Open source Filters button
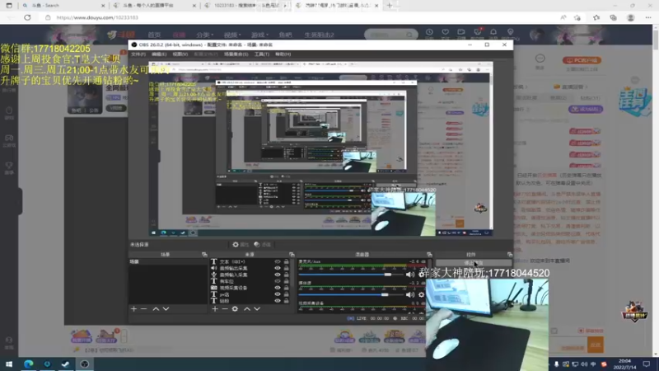The height and width of the screenshot is (371, 659). point(263,244)
